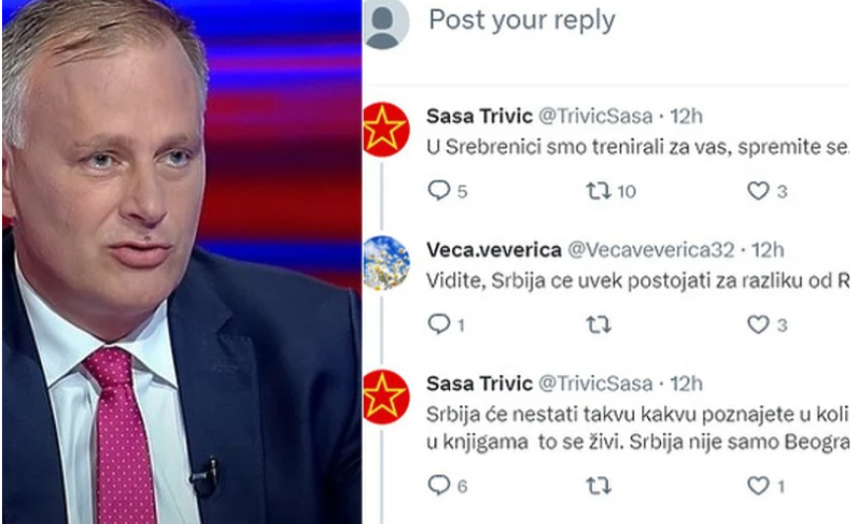Image resolution: width=858 pixels, height=524 pixels.
Task: Click the reply icon on first Sasa Trivic tweet
Action: 439,191
